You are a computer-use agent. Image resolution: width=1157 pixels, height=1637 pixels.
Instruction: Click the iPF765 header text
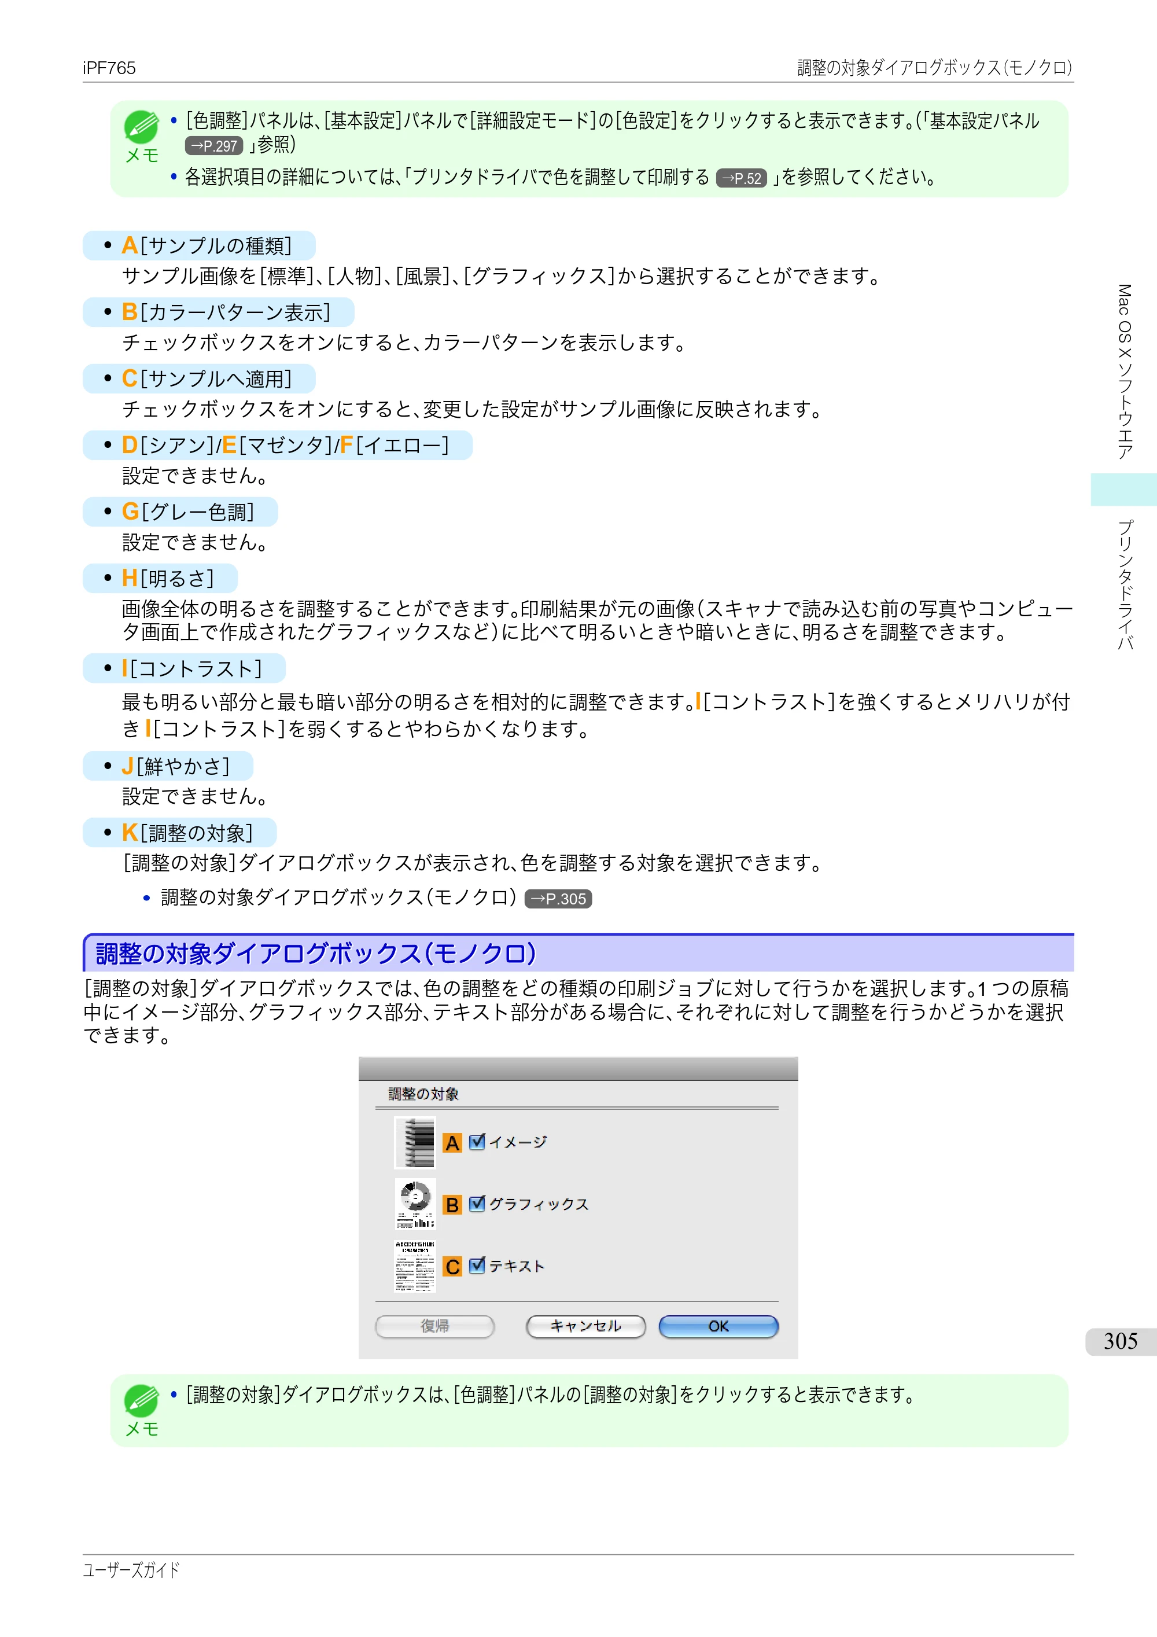[109, 68]
